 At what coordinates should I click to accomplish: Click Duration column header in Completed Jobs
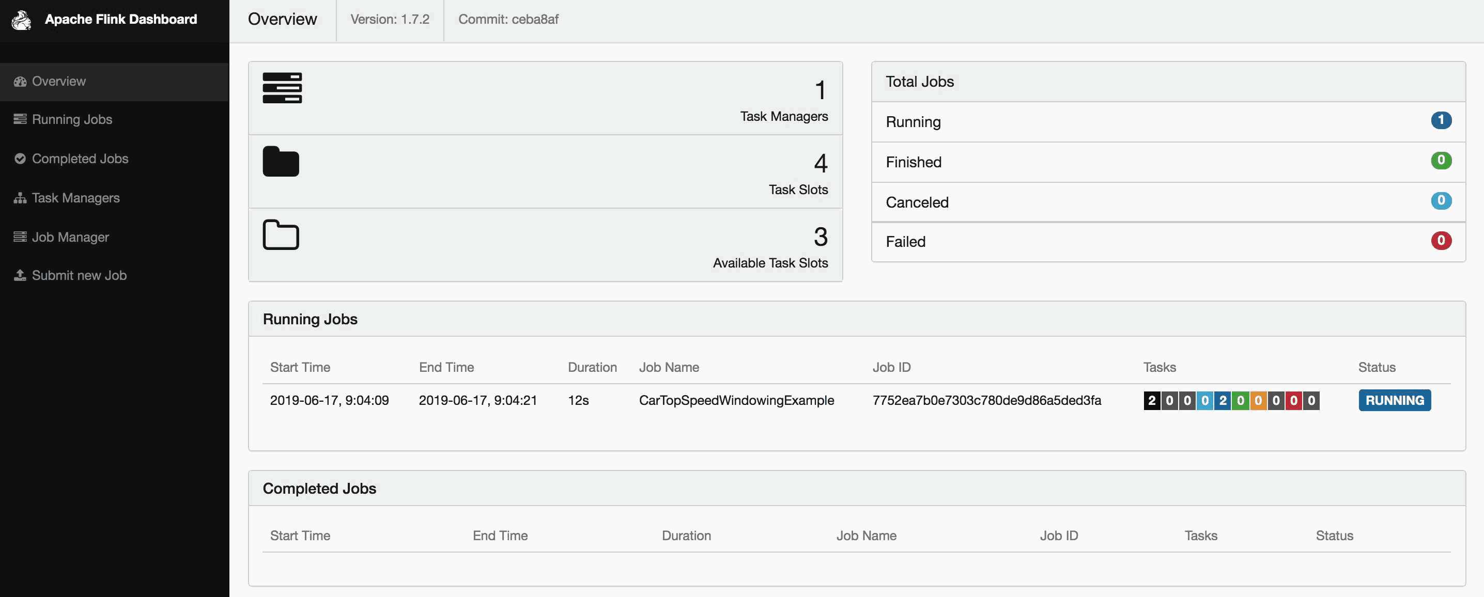[686, 536]
